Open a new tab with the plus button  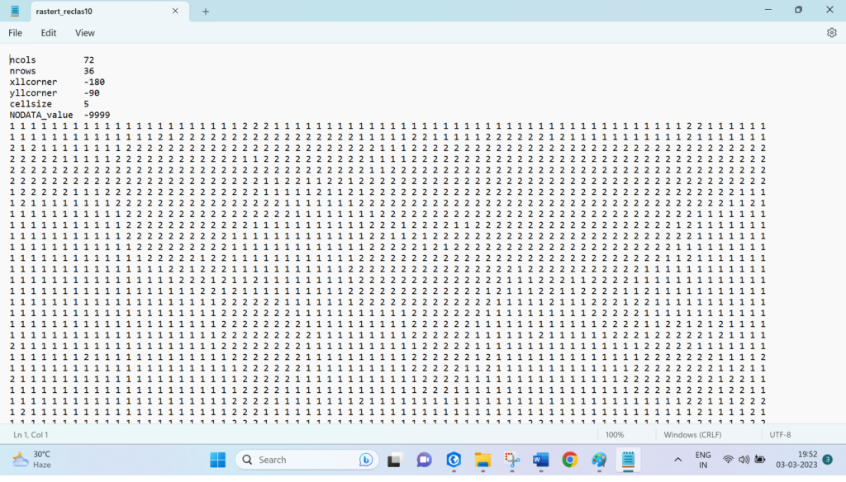[x=205, y=12]
